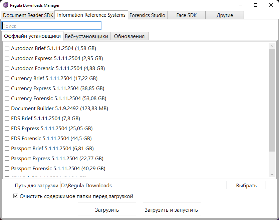Click the vertical scrollbar thumb

[x=272, y=100]
